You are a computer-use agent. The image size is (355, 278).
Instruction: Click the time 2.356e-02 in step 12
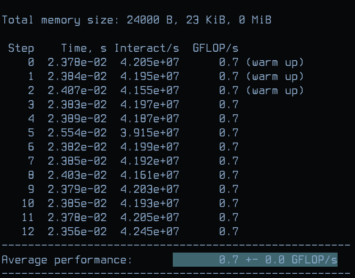pyautogui.click(x=77, y=231)
